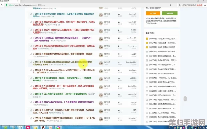207x129 pixels.
Task: Click document icon beside post 3594
Action: [x=31, y=102]
